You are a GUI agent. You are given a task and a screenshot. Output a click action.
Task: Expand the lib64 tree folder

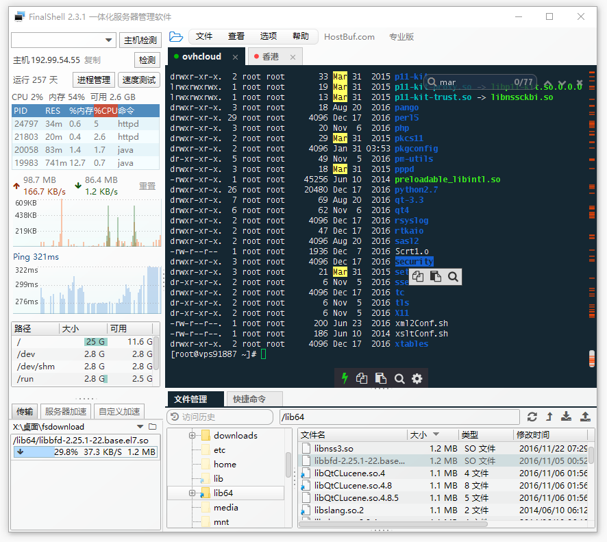click(192, 493)
